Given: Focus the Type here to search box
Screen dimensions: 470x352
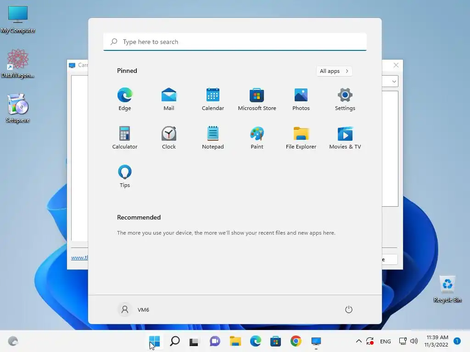Looking at the screenshot, I should pos(235,42).
